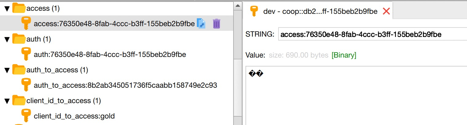Click the yellow access folder icon
Screen dimensions: 467x125
point(19,8)
